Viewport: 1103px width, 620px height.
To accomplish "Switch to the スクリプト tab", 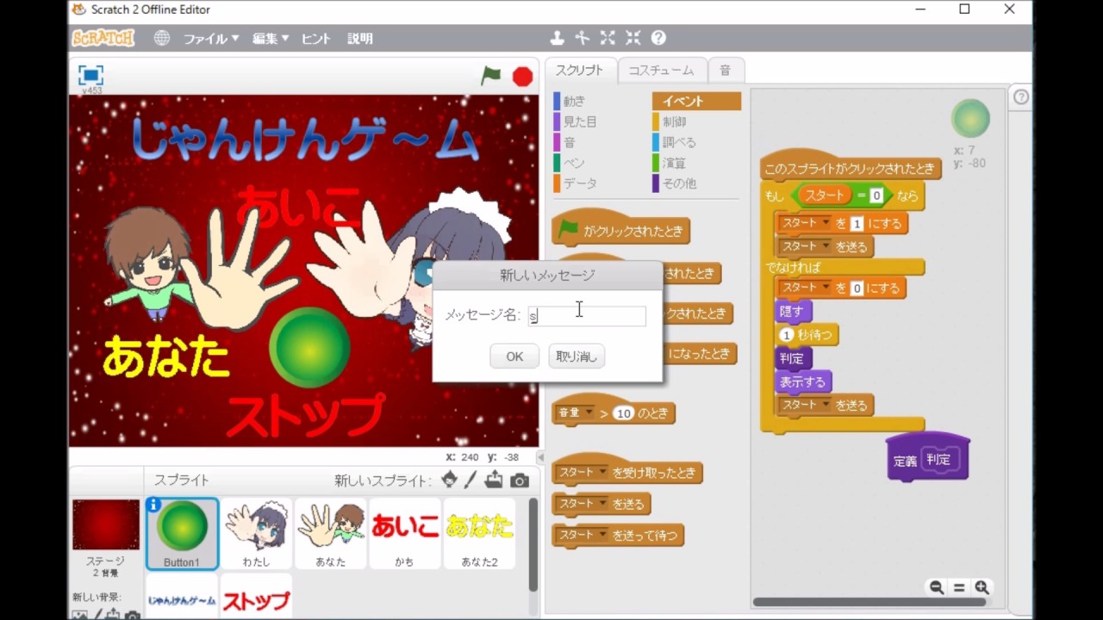I will point(579,71).
